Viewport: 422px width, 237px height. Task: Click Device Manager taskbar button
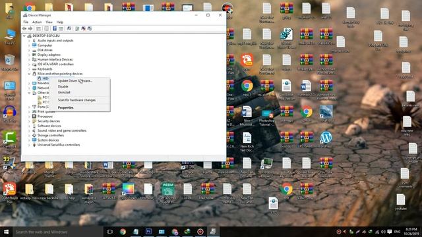tap(213, 232)
